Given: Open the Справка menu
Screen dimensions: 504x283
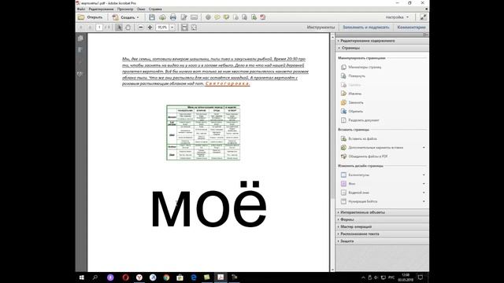Looking at the screenshot, I should click(155, 9).
